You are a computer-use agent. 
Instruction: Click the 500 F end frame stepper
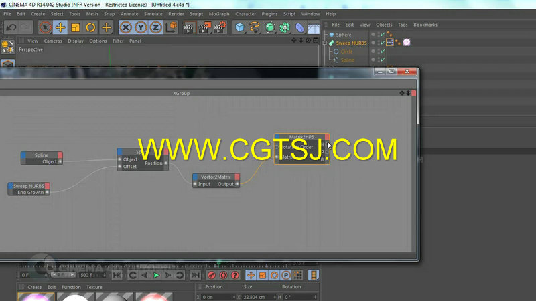[105, 275]
